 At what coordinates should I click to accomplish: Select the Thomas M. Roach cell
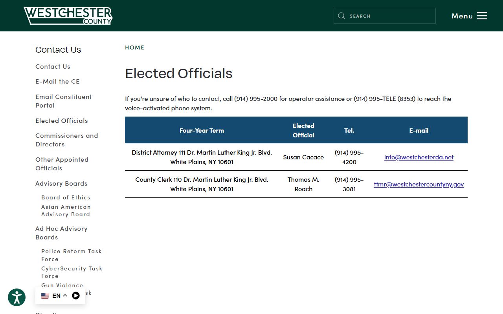[303, 184]
